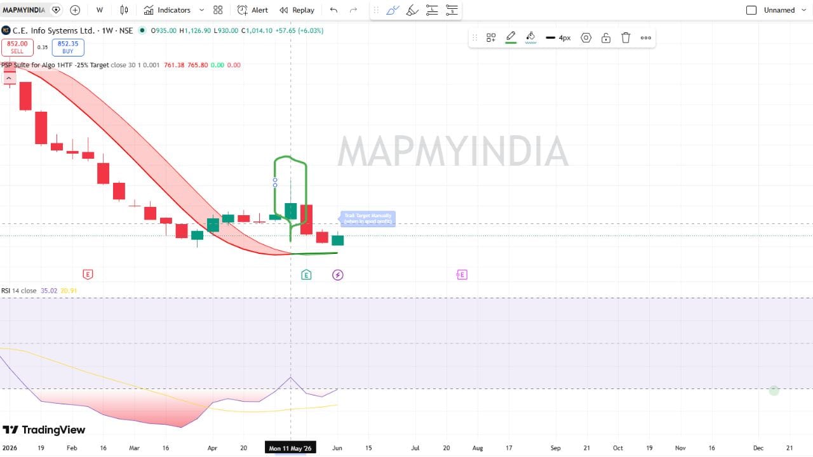Image resolution: width=813 pixels, height=457 pixels.
Task: Toggle the drawing lock icon
Action: (606, 38)
